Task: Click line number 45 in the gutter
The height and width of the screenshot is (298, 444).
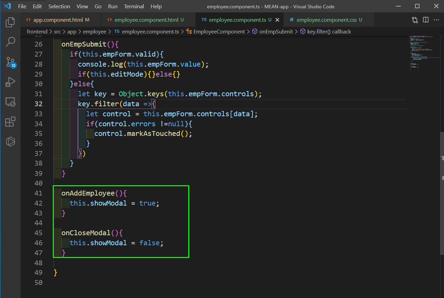Action: coord(39,233)
